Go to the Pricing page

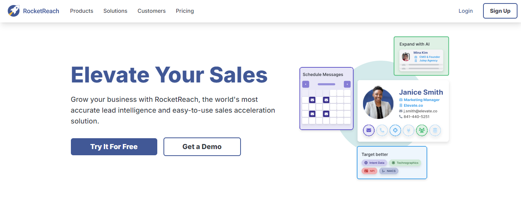tap(185, 11)
